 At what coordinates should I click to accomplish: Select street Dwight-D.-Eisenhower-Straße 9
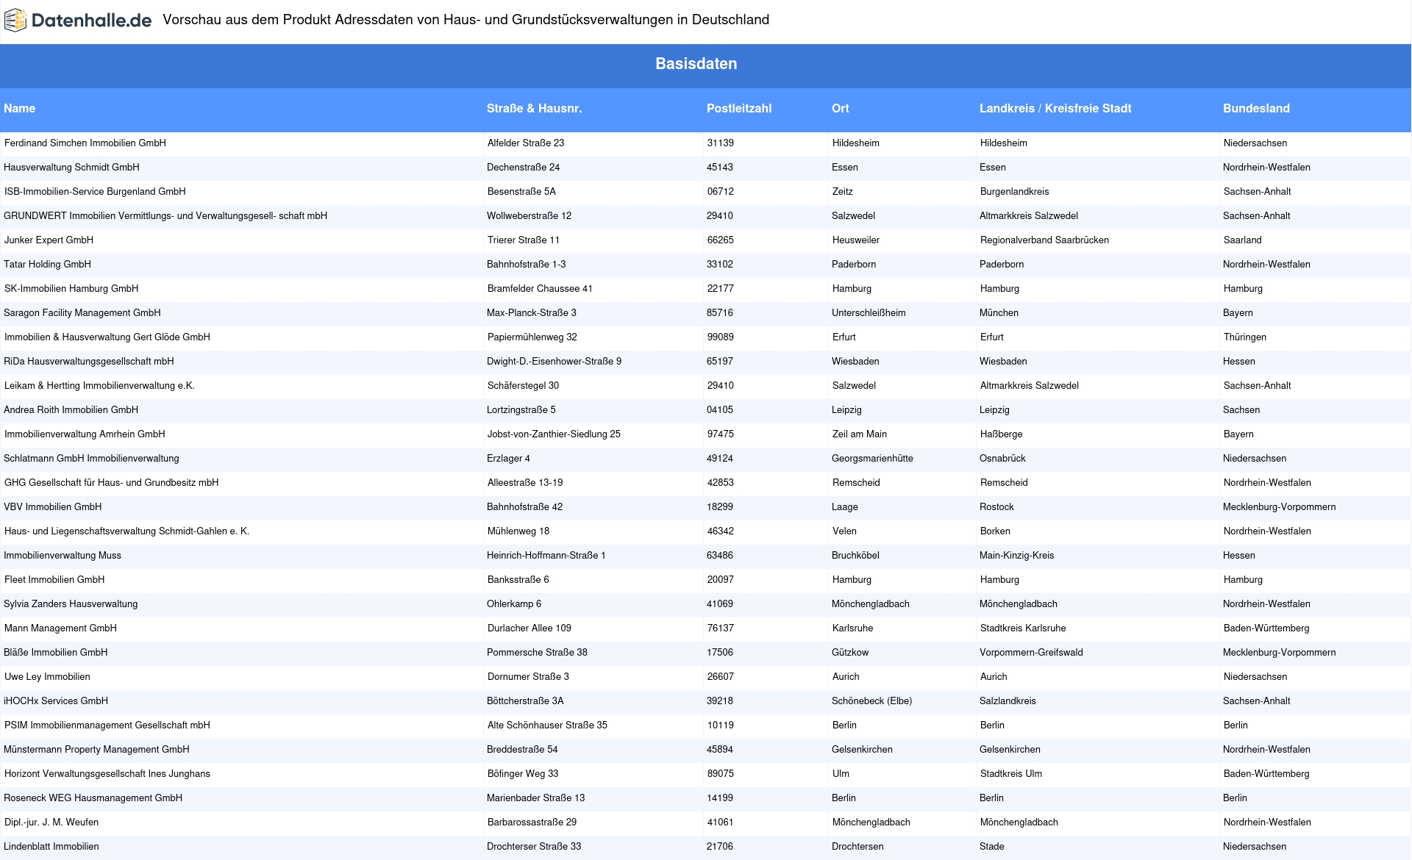[554, 362]
